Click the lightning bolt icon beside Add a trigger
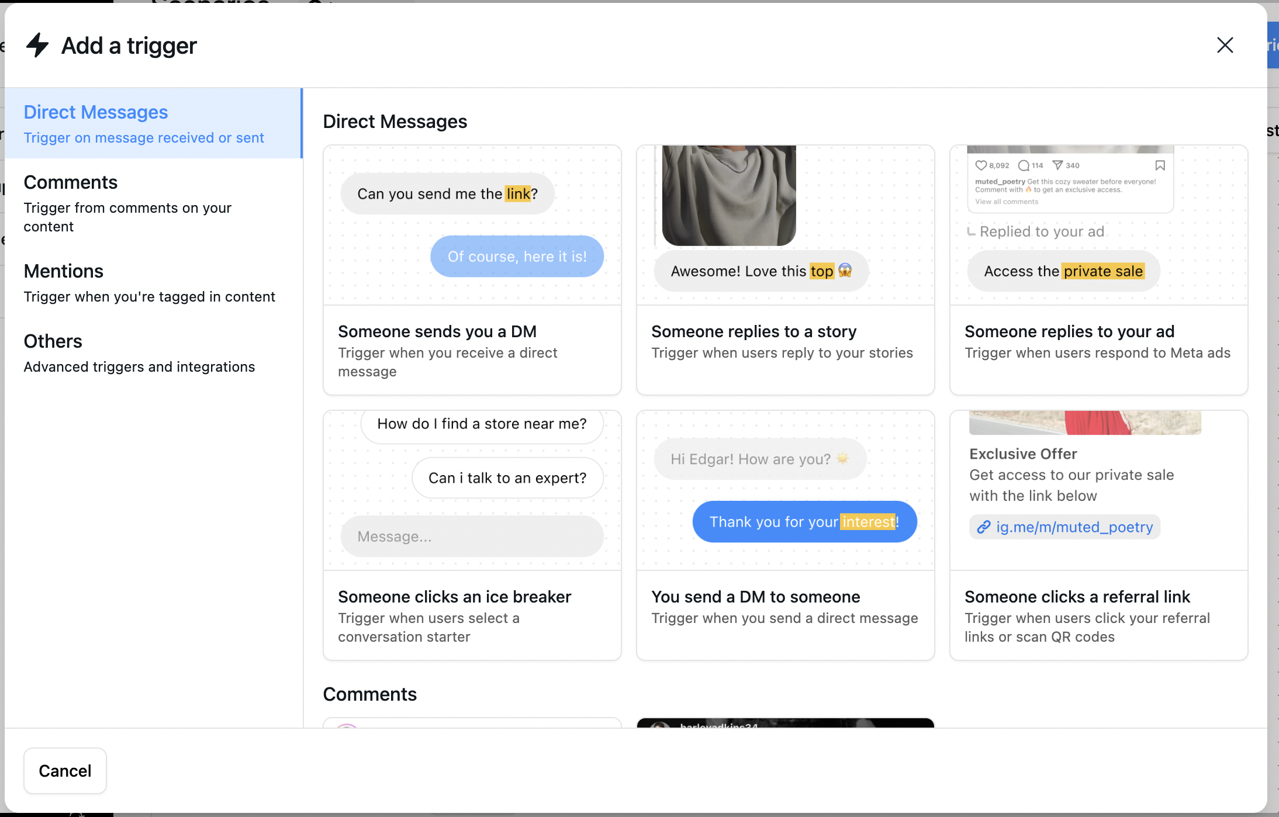 point(37,45)
